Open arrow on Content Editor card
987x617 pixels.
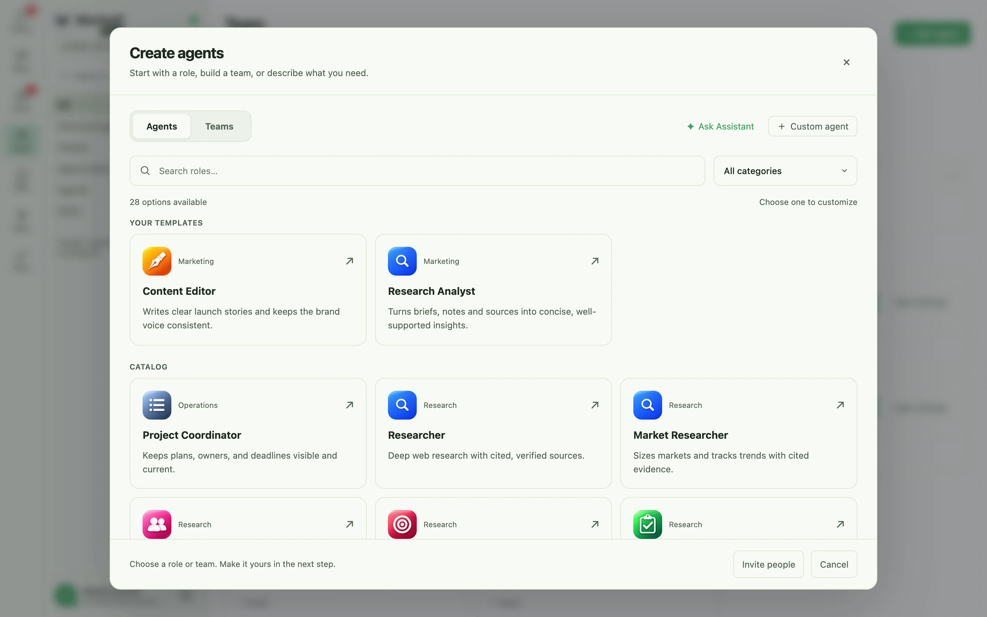tap(350, 261)
